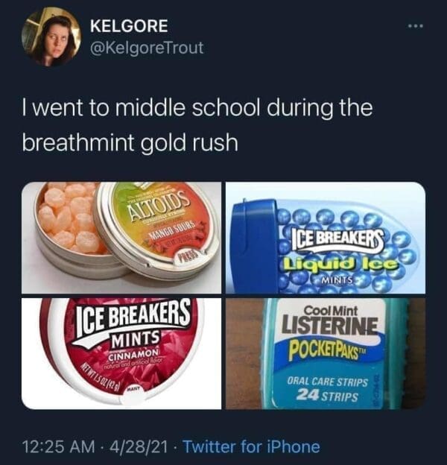This screenshot has height=465, width=447.
Task: Click the 4/28/21 date
Action: tap(139, 446)
